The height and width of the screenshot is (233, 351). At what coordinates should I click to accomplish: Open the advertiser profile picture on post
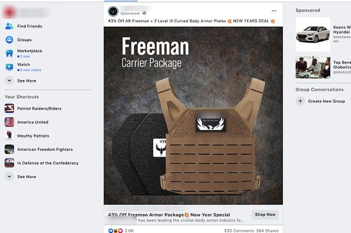[x=113, y=11]
